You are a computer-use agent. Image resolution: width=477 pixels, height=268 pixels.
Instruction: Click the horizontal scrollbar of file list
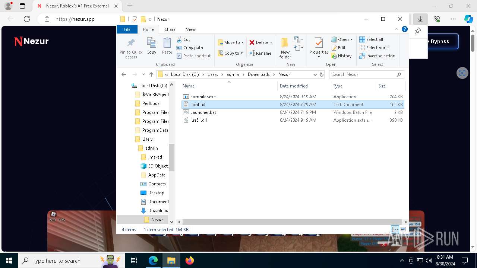click(x=293, y=222)
